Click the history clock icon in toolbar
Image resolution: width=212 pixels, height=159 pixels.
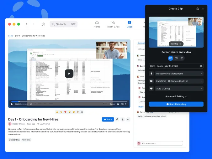click(x=43, y=24)
